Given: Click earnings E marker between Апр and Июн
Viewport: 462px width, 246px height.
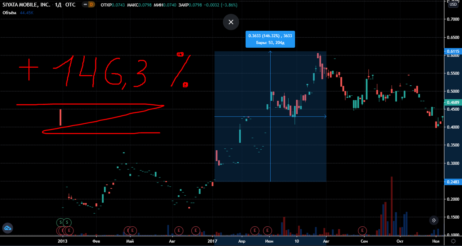Looking at the screenshot, I should tap(254, 230).
